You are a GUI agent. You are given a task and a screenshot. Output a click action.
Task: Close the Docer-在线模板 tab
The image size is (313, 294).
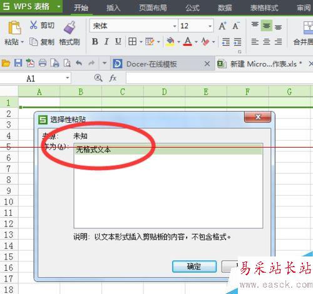tap(207, 64)
